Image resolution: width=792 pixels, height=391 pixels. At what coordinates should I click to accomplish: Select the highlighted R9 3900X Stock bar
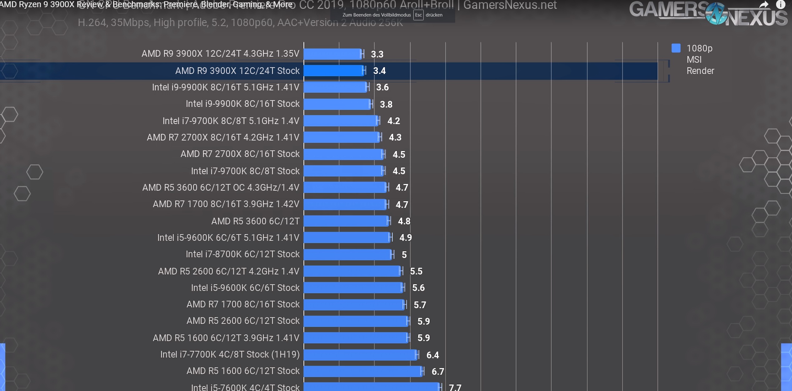[333, 71]
